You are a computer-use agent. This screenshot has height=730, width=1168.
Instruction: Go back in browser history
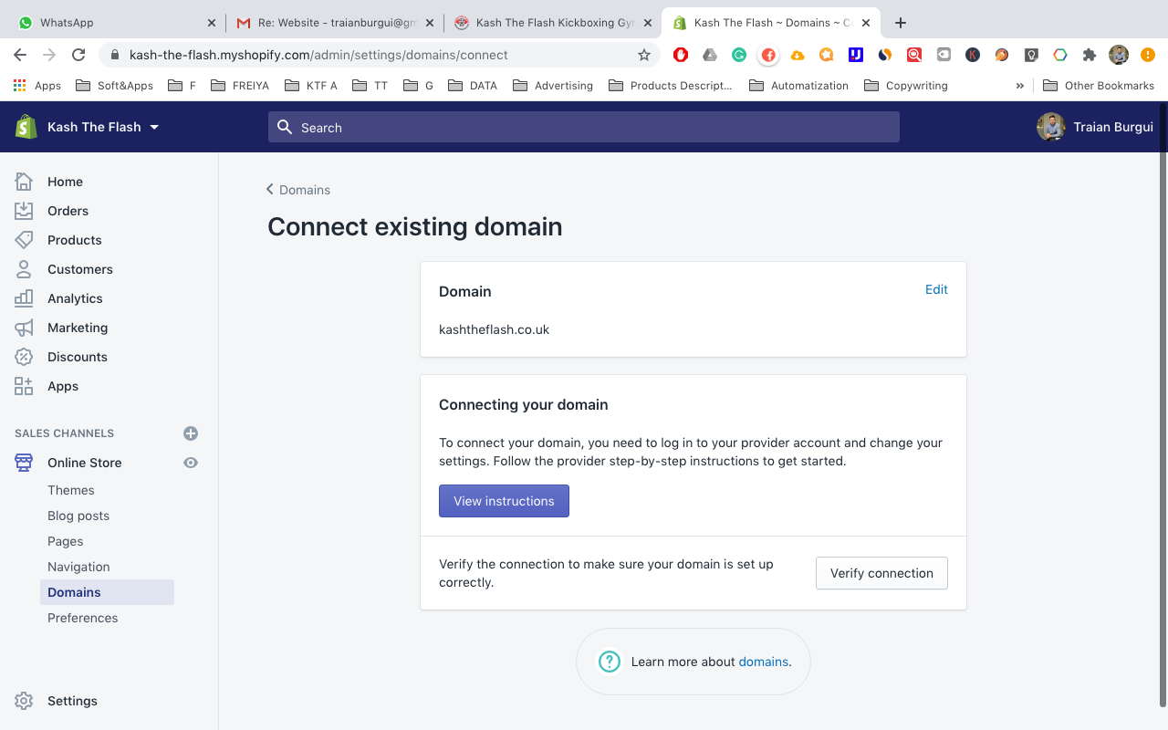click(x=20, y=55)
